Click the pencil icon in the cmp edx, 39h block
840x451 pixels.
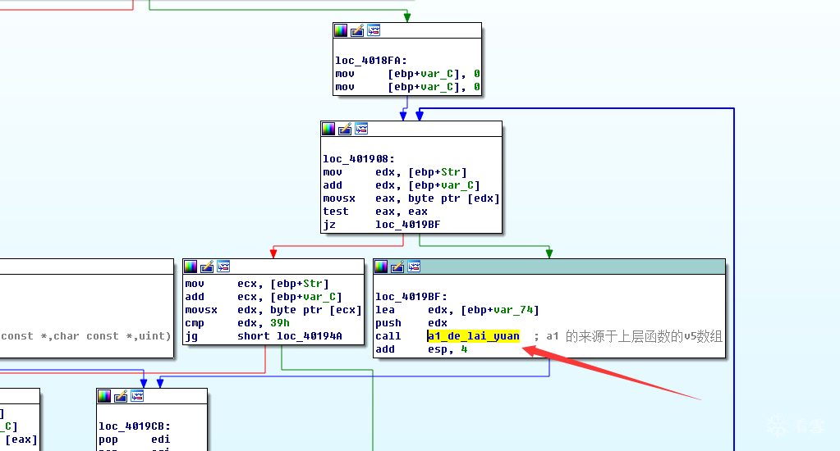[207, 266]
